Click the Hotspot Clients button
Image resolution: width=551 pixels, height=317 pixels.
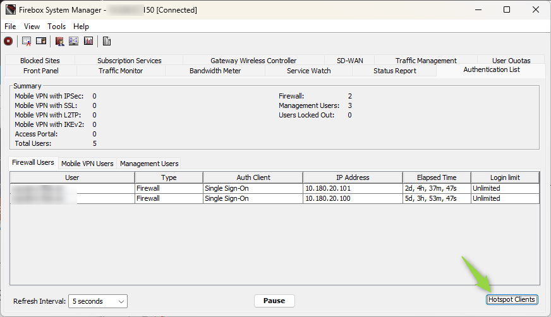(x=512, y=299)
